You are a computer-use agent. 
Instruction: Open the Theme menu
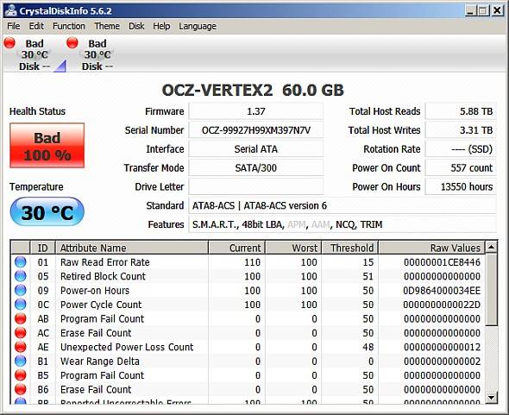[x=107, y=26]
